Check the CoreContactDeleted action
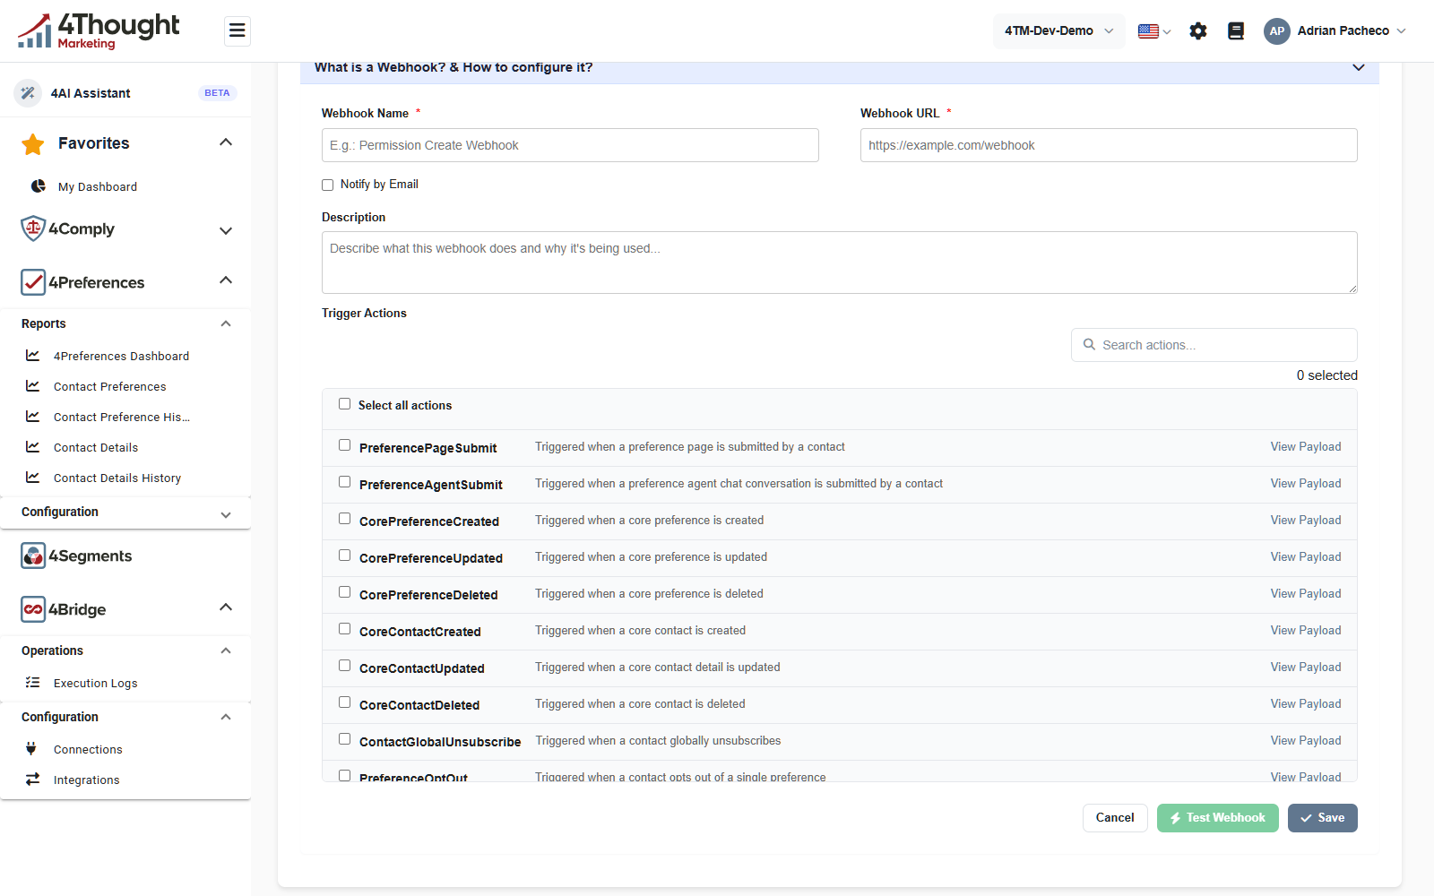1434x896 pixels. coord(344,702)
